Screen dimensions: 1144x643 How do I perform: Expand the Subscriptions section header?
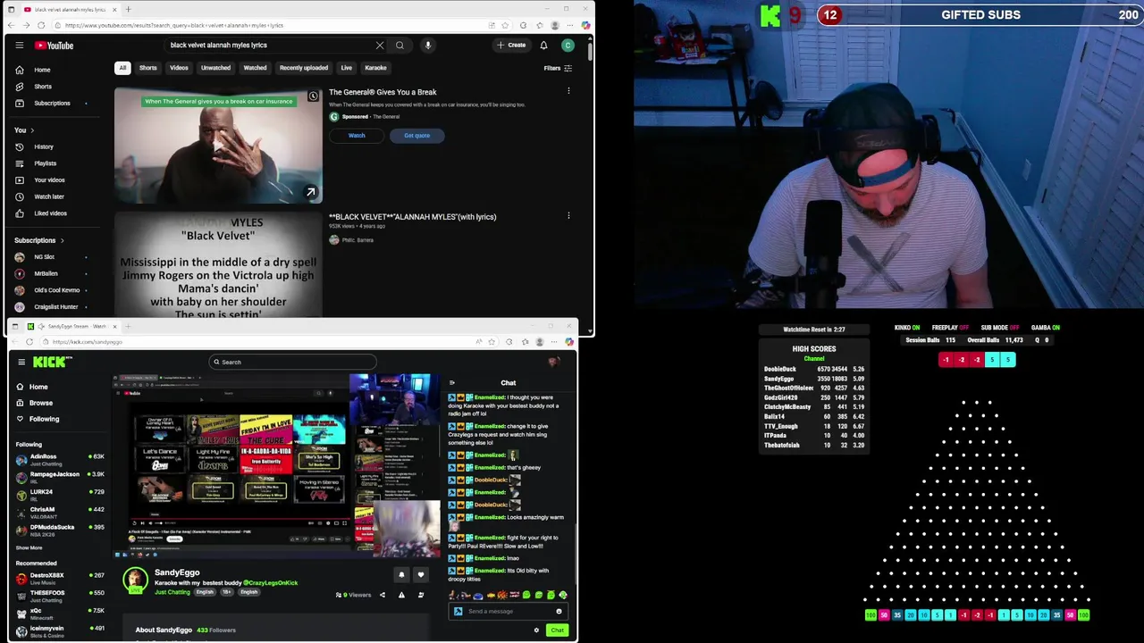39,240
